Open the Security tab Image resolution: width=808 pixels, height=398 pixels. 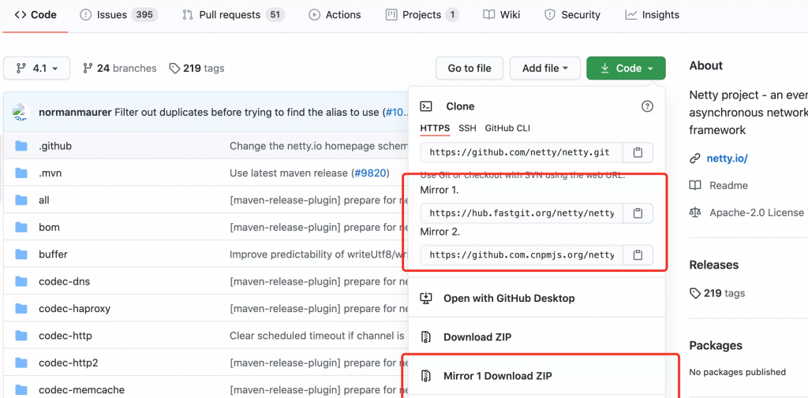pos(573,15)
